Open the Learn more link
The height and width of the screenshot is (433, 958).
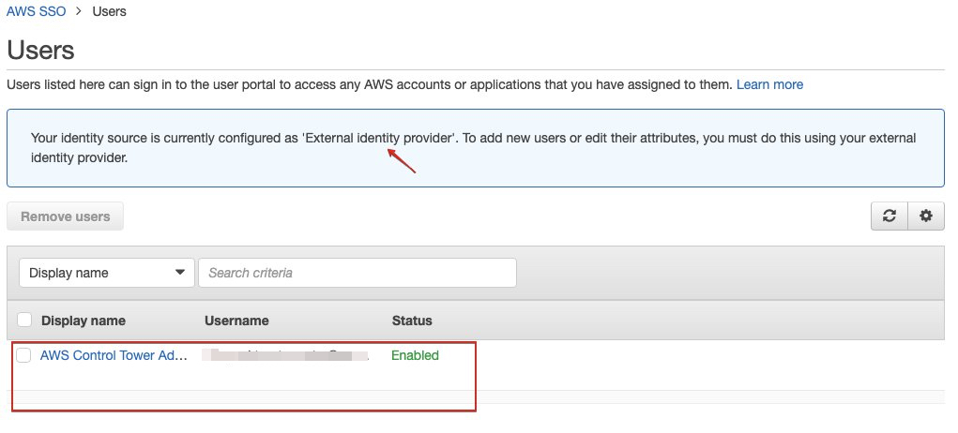click(x=769, y=84)
